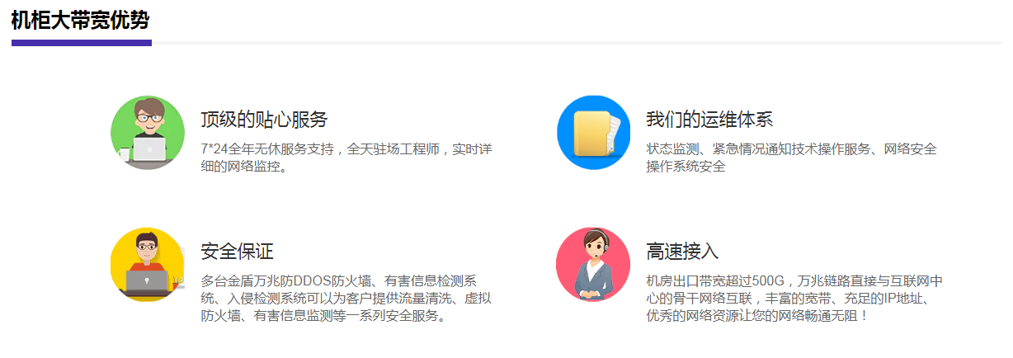The height and width of the screenshot is (358, 1013).
Task: Click the pencil cup in yellow icon
Action: pos(177,282)
